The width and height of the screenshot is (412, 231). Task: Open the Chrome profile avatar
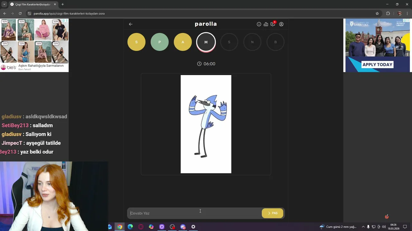coord(399,13)
